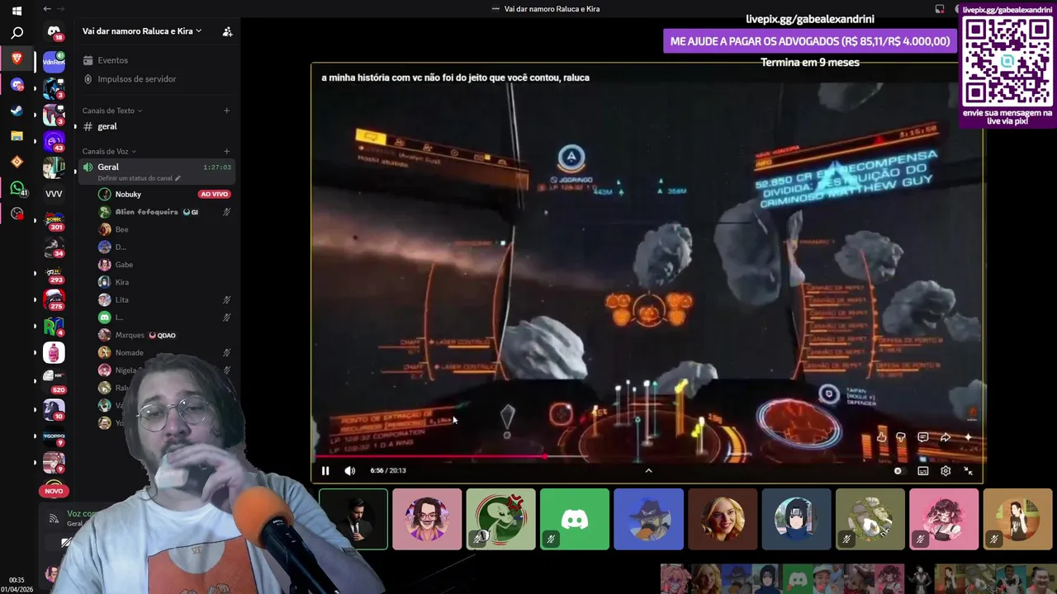
Task: Expand chevron-up below the video player
Action: [x=648, y=471]
